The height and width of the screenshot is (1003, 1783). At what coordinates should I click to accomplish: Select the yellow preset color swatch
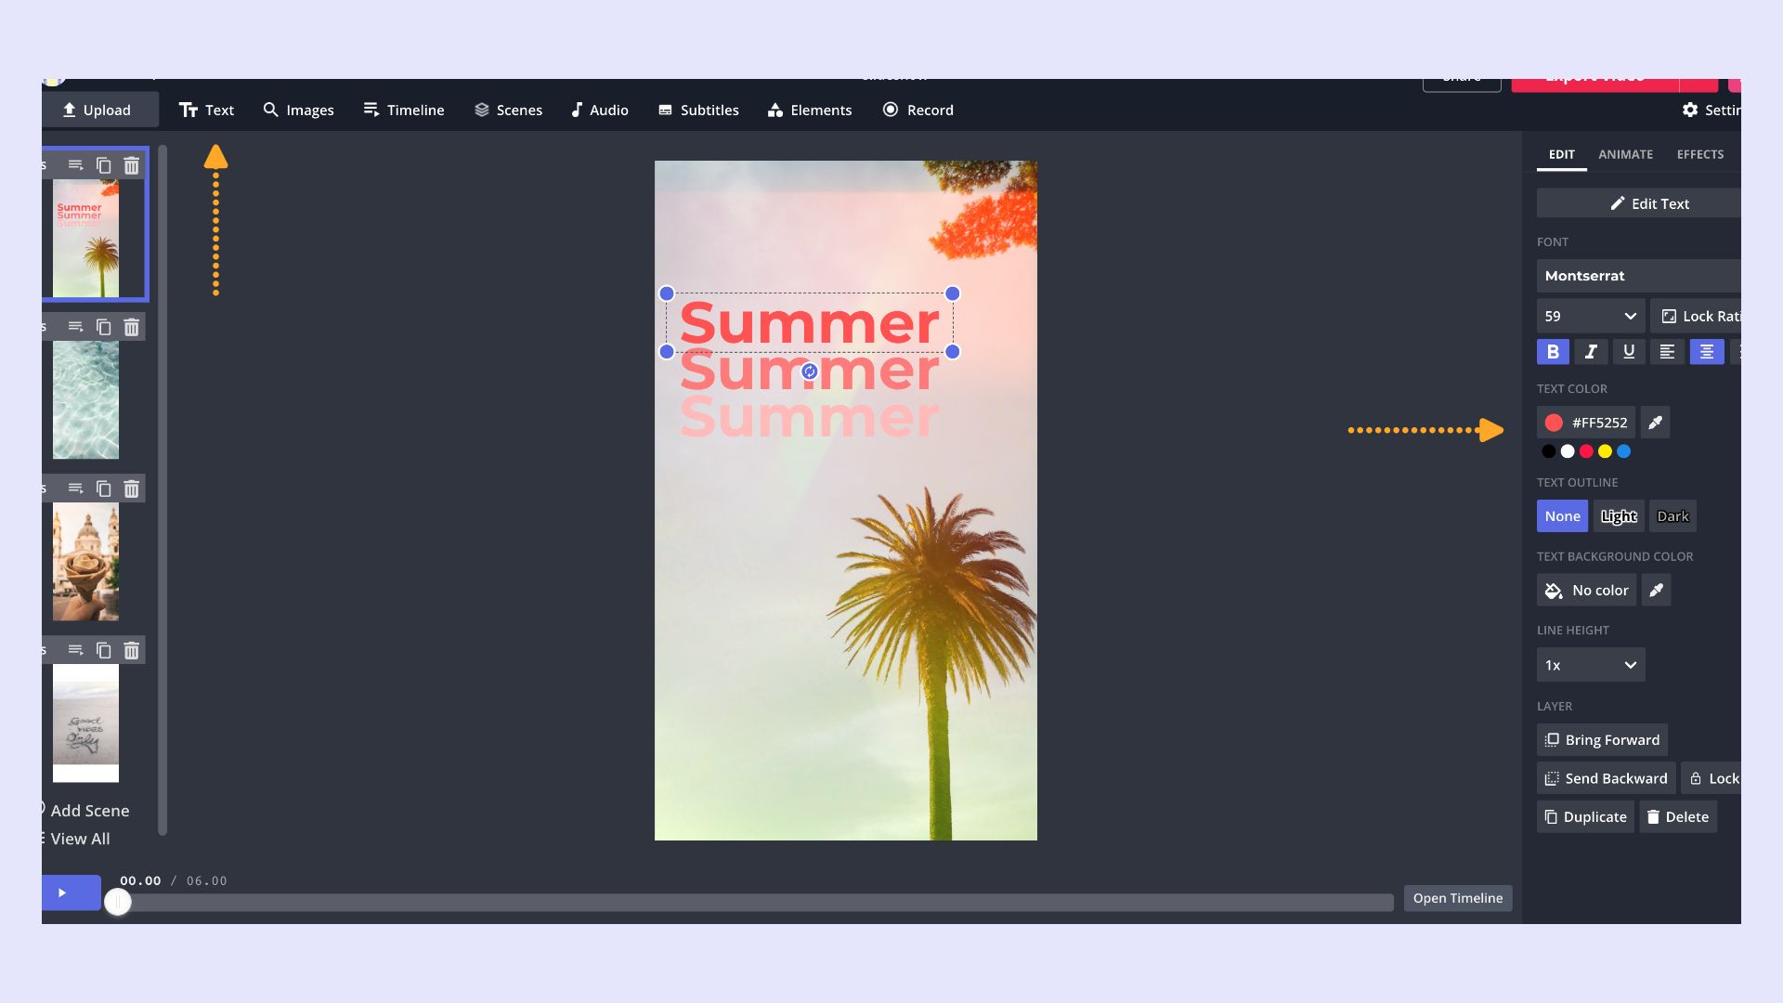click(1605, 451)
